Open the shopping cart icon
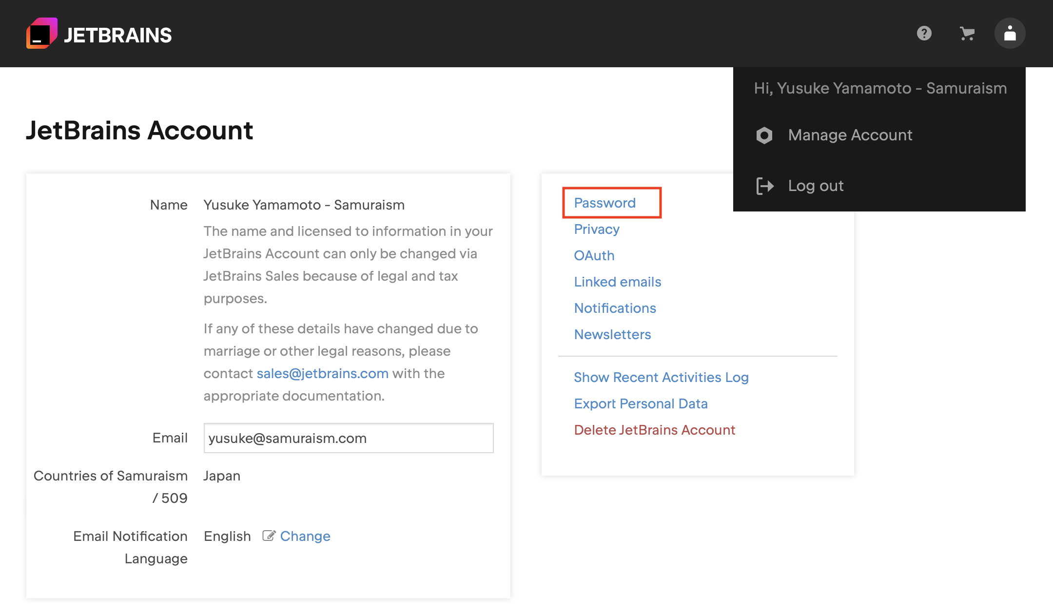 (x=967, y=33)
